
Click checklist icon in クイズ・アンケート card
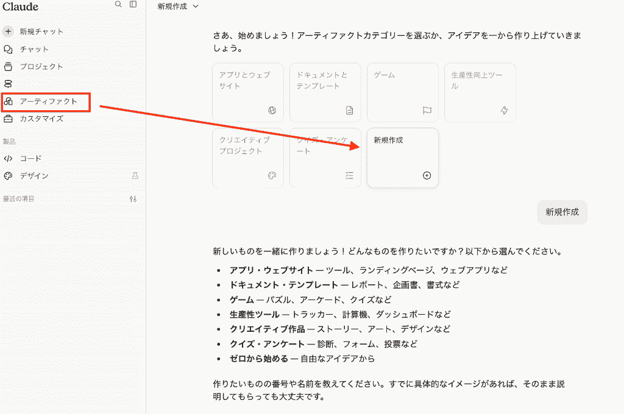(349, 176)
